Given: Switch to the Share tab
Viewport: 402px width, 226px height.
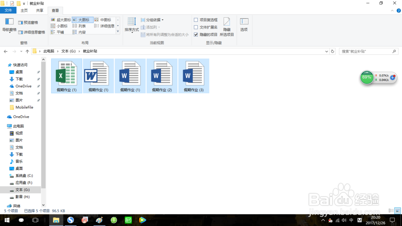Looking at the screenshot, I should tap(39, 10).
